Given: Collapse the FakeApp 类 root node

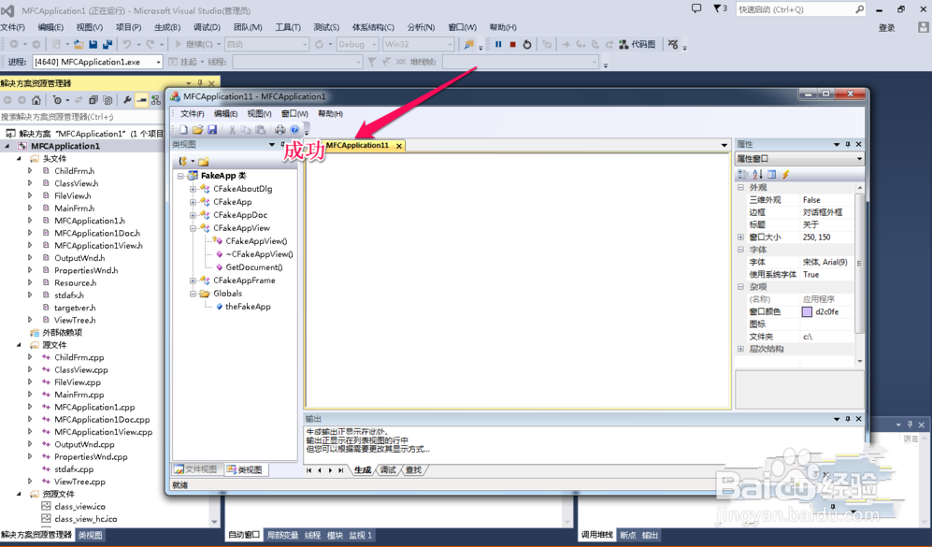Looking at the screenshot, I should point(180,176).
